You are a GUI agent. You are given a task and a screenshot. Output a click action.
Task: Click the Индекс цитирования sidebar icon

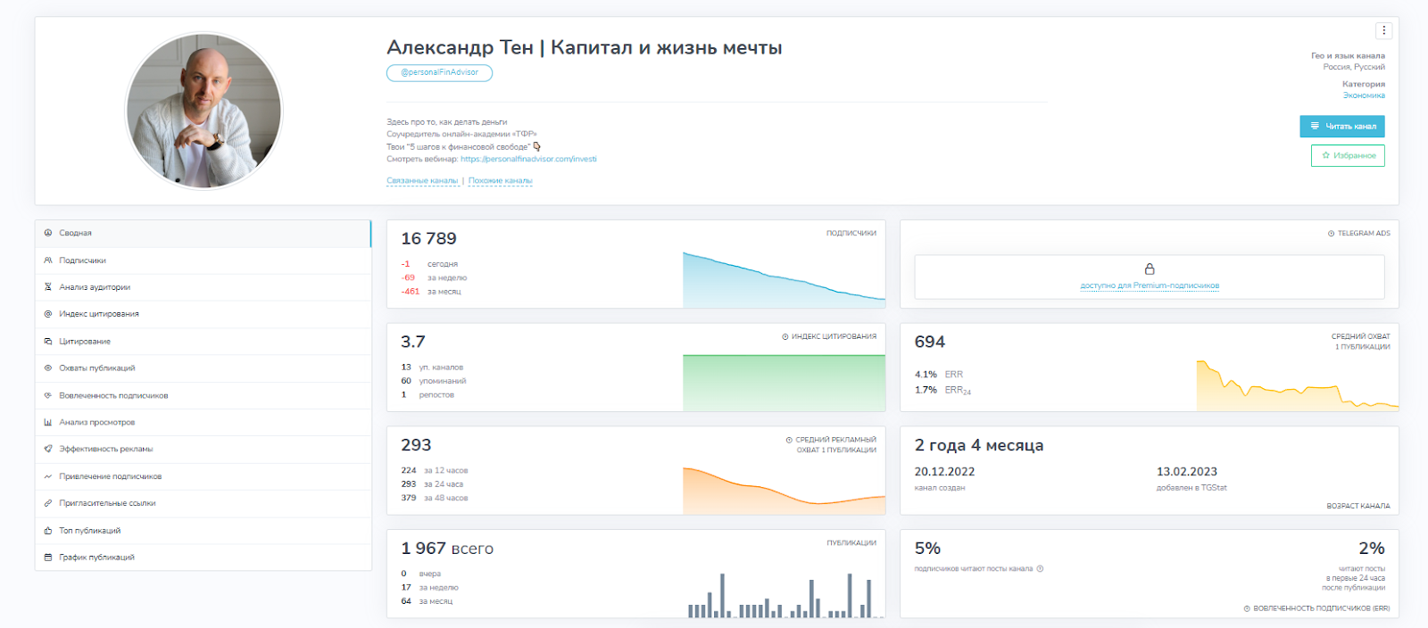click(48, 314)
